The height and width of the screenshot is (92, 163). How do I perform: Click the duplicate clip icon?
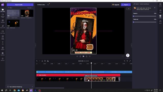click(48, 61)
